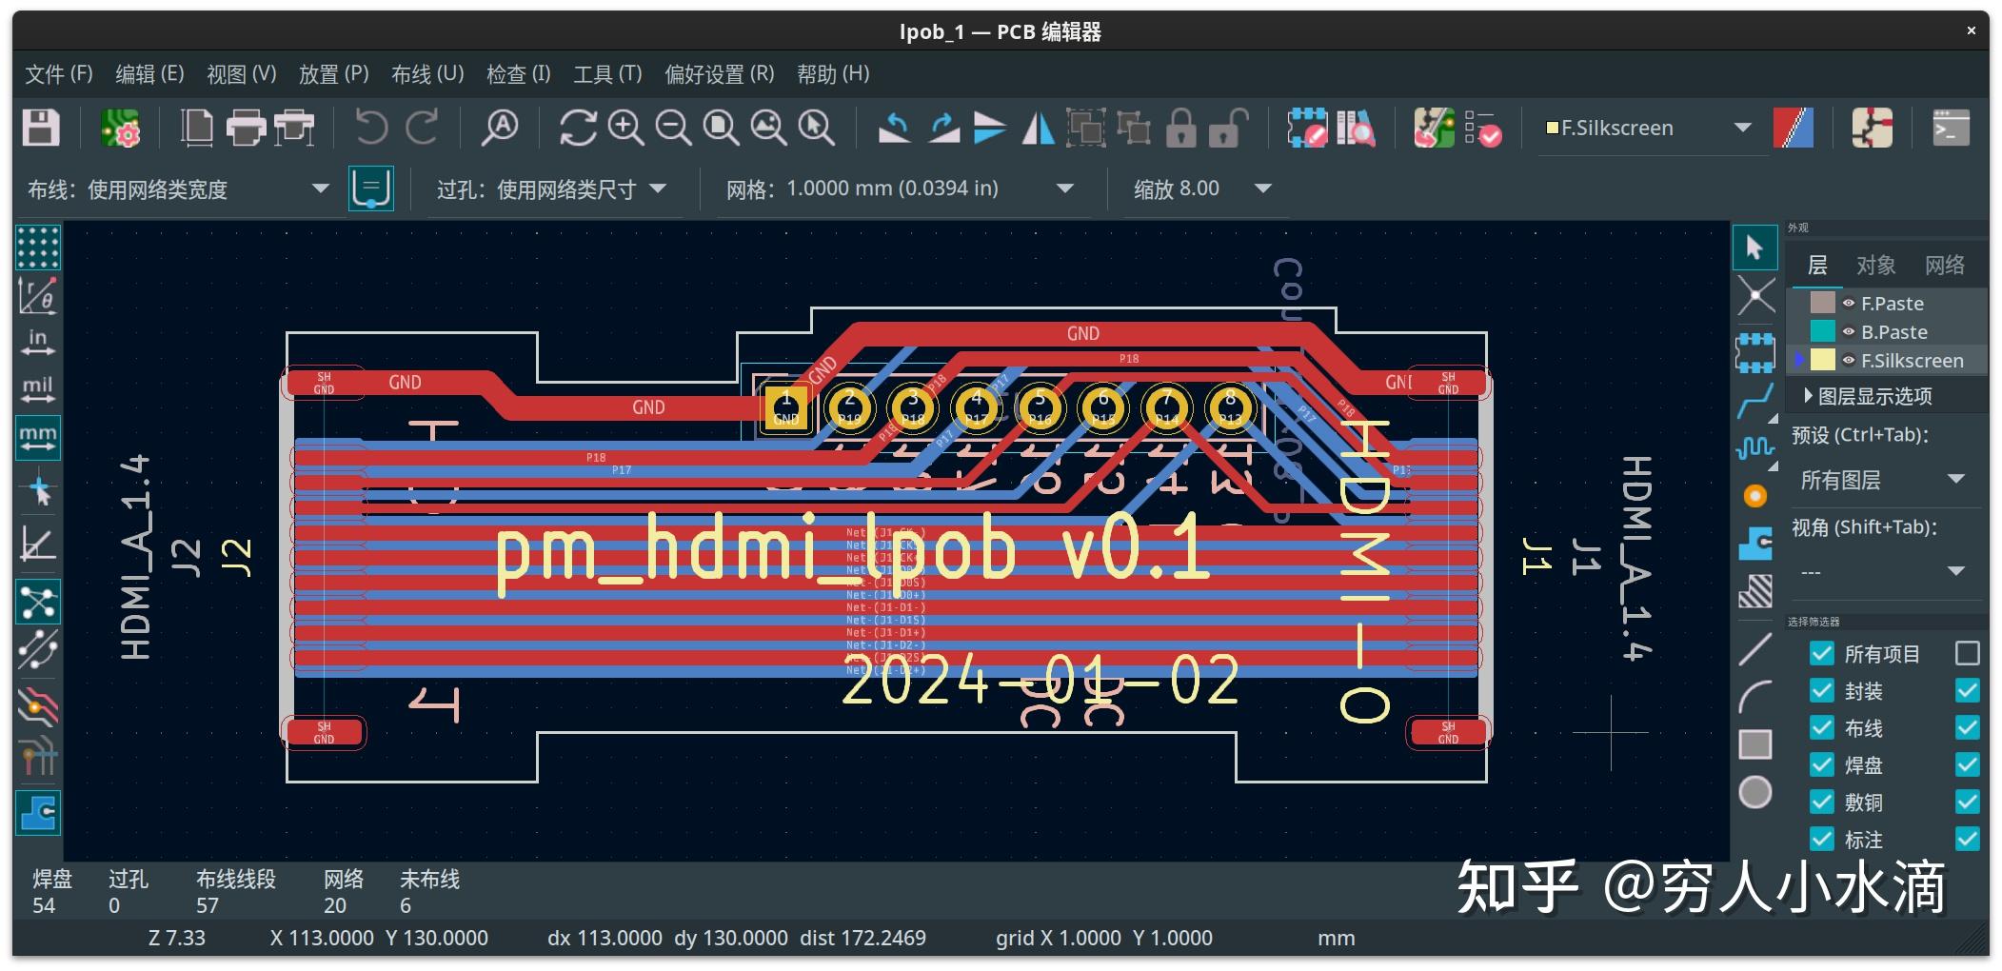Open the Add Filled Zone tool
The height and width of the screenshot is (971, 2002).
[x=1756, y=544]
